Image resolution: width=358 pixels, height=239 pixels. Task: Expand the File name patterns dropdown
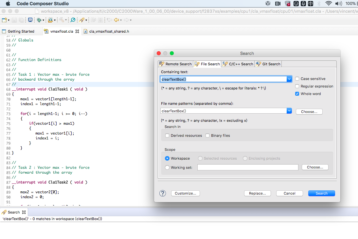[x=289, y=111]
